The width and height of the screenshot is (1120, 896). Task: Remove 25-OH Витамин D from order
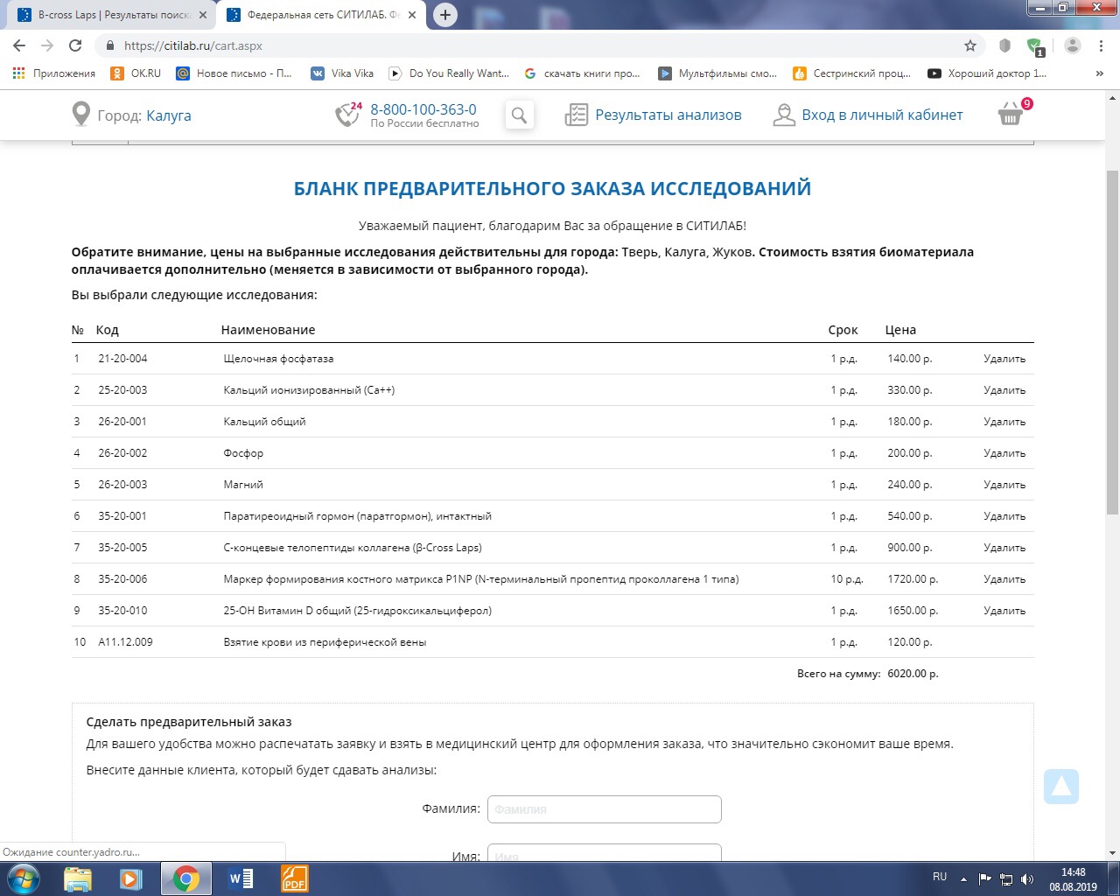coord(1004,611)
